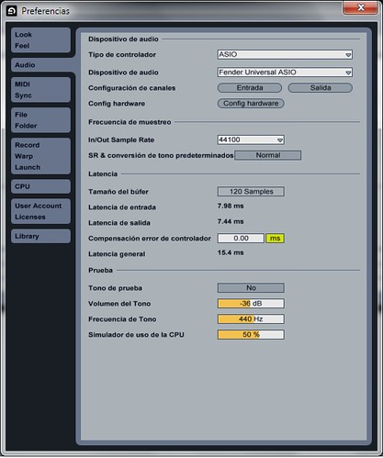This screenshot has width=383, height=458.
Task: Click the Volumen del Tono slider
Action: tap(251, 304)
